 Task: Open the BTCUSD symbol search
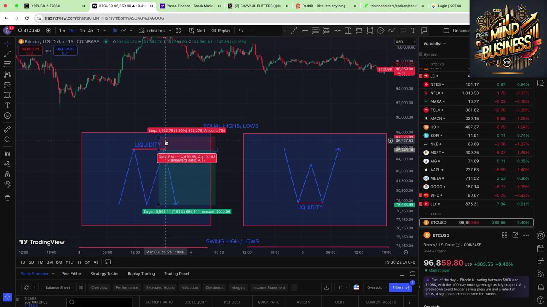pos(29,31)
